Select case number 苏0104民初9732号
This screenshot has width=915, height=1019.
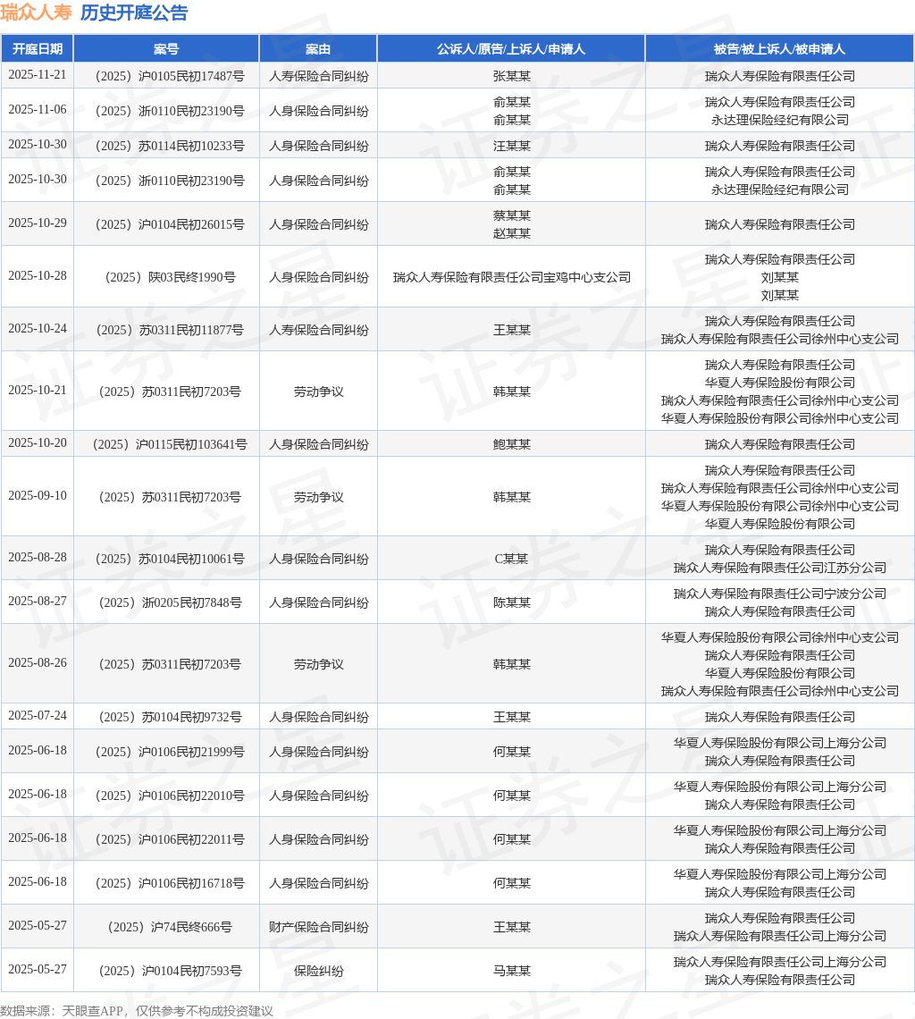pos(170,716)
